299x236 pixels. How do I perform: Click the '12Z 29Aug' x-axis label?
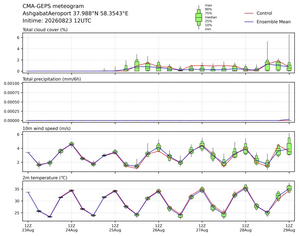click(x=289, y=228)
